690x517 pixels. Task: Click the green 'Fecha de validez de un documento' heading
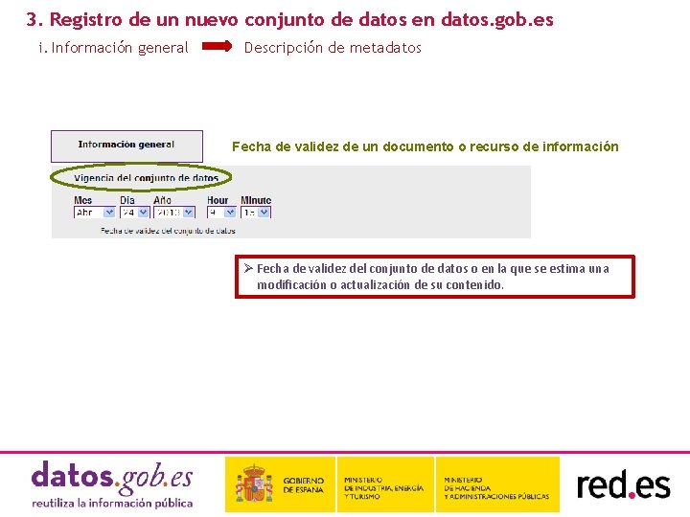425,146
